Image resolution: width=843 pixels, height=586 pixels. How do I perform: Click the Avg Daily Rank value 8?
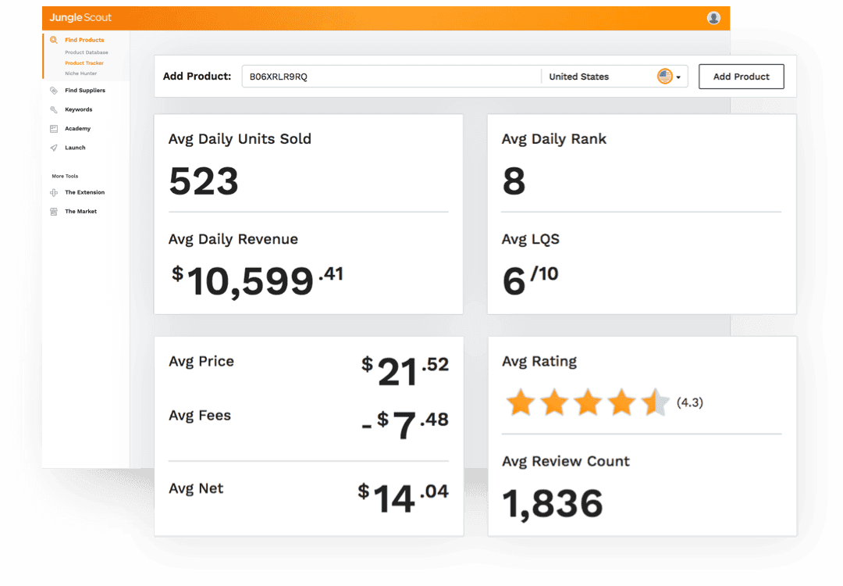[x=514, y=181]
